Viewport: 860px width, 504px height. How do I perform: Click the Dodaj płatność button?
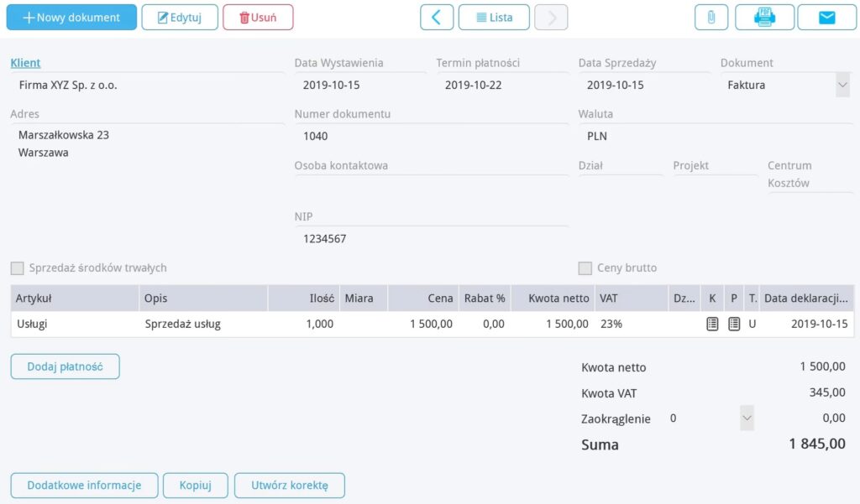click(65, 366)
